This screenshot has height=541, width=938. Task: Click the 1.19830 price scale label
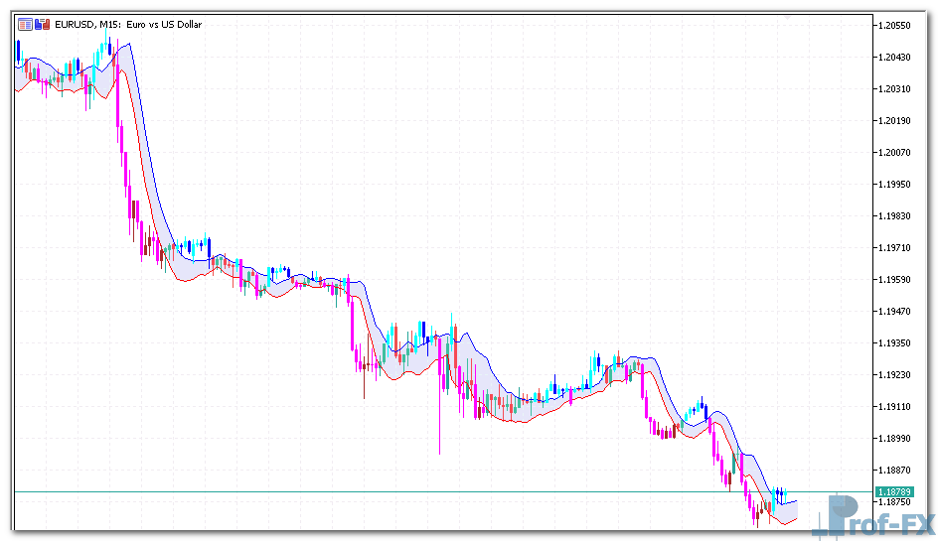tap(894, 215)
